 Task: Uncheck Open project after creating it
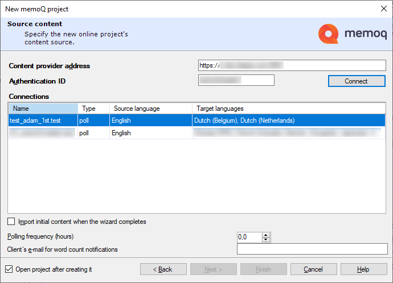tap(9, 269)
